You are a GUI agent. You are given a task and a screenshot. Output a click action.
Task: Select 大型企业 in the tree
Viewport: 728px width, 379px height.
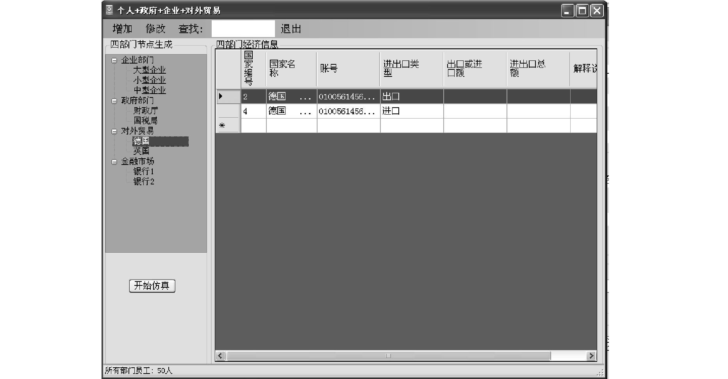pos(149,70)
